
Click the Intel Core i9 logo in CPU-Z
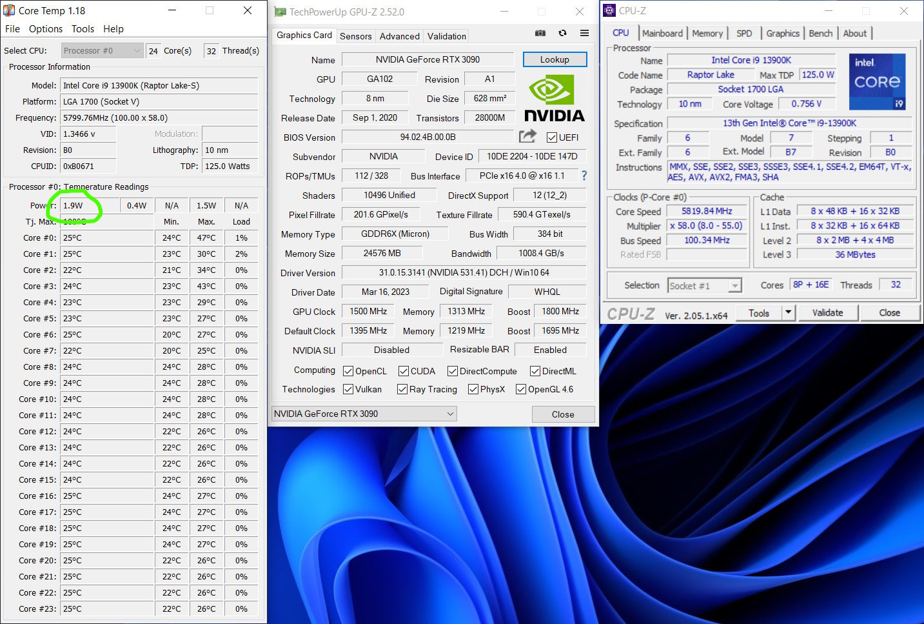[877, 81]
